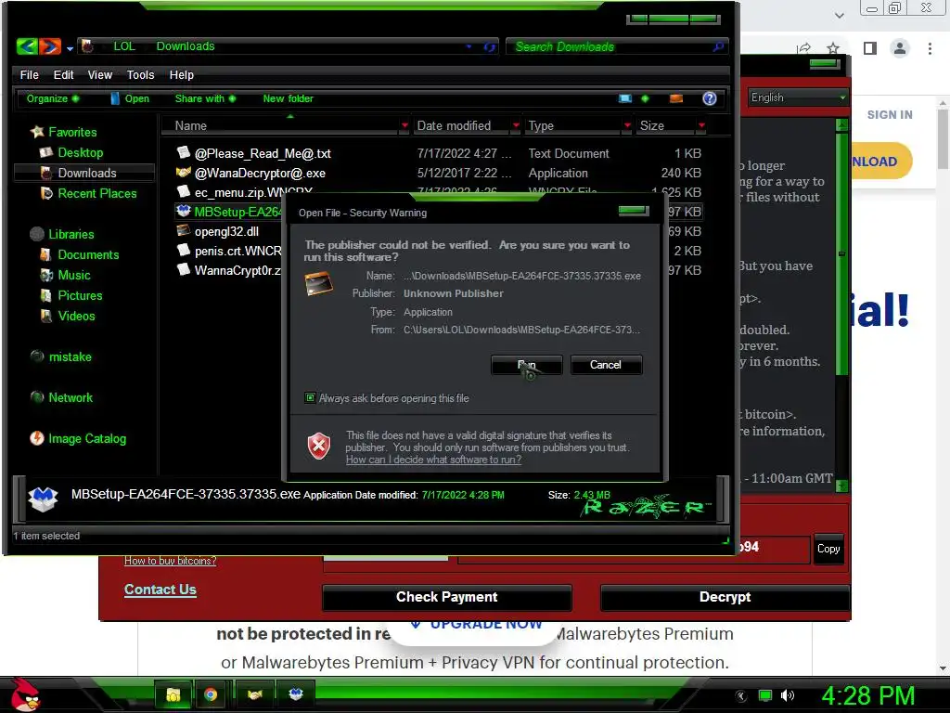This screenshot has width=950, height=713.
Task: Click the change view icon in toolbar
Action: coord(624,98)
